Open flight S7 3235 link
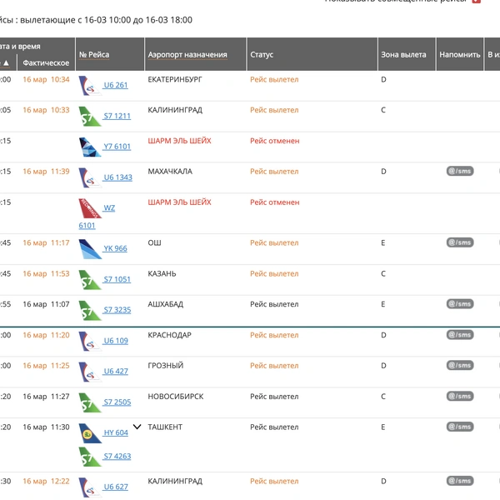The width and height of the screenshot is (500, 500). (x=117, y=310)
